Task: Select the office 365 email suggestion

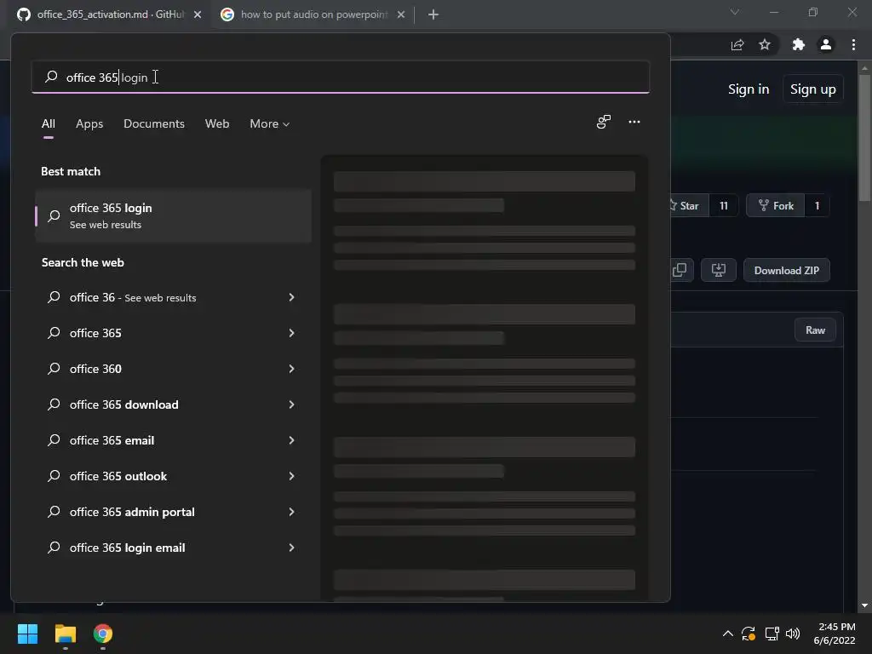Action: [x=174, y=440]
